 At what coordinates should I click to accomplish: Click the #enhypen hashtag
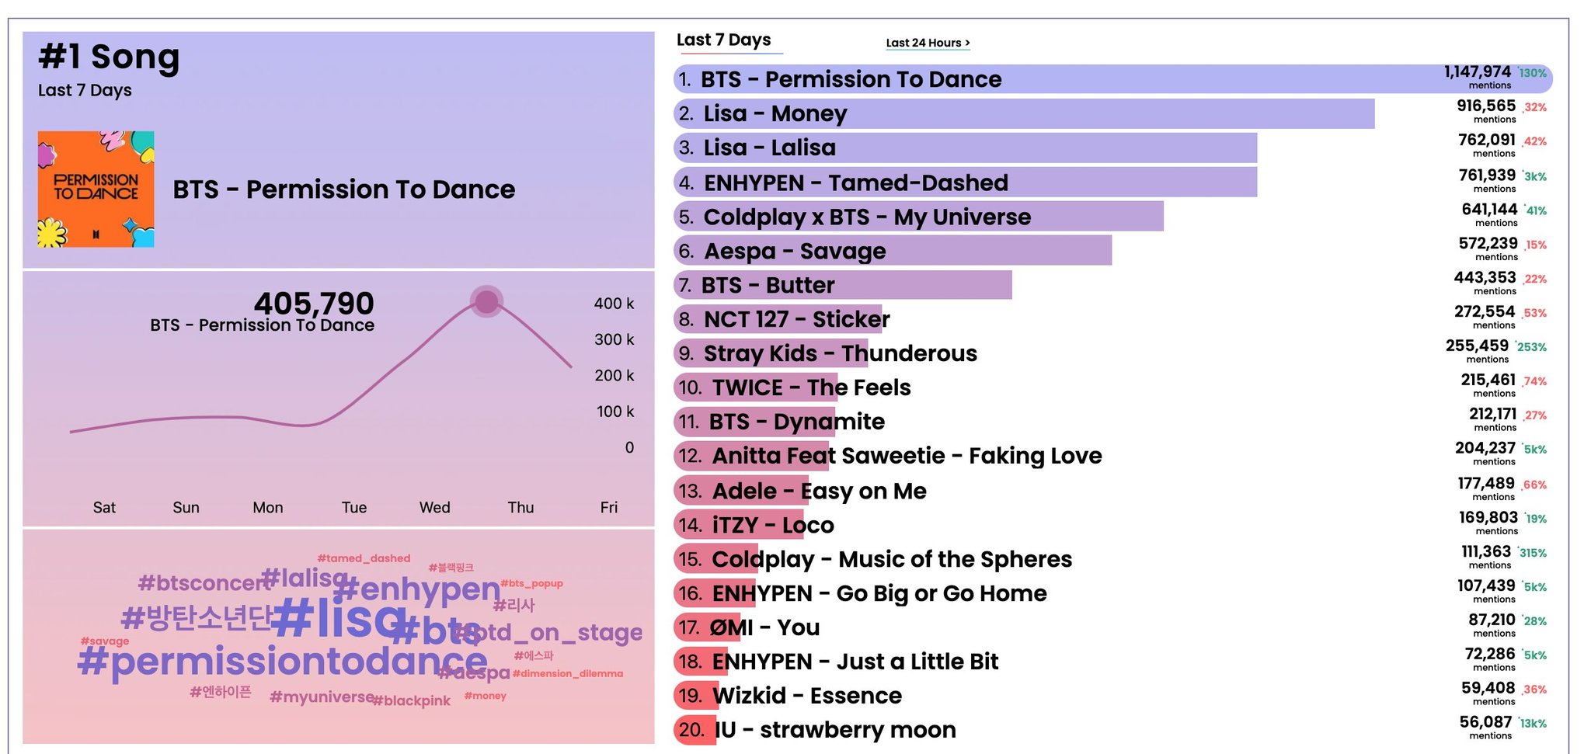point(416,589)
